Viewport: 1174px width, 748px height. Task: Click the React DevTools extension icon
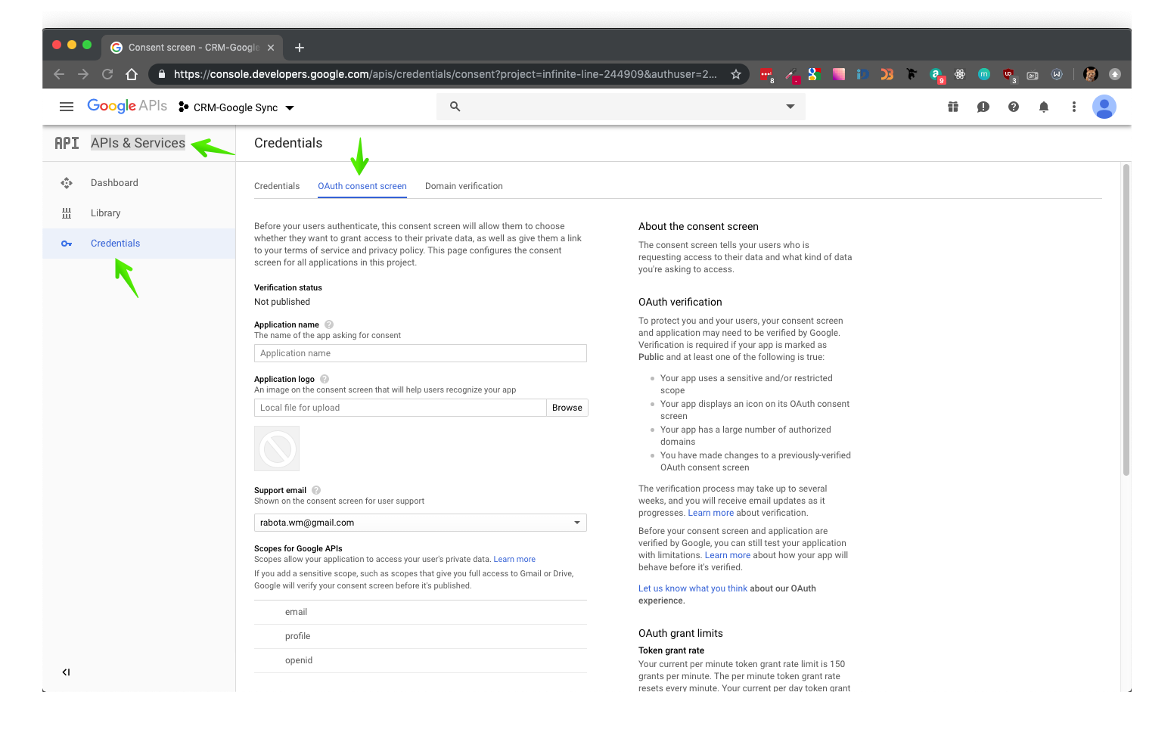(x=960, y=74)
